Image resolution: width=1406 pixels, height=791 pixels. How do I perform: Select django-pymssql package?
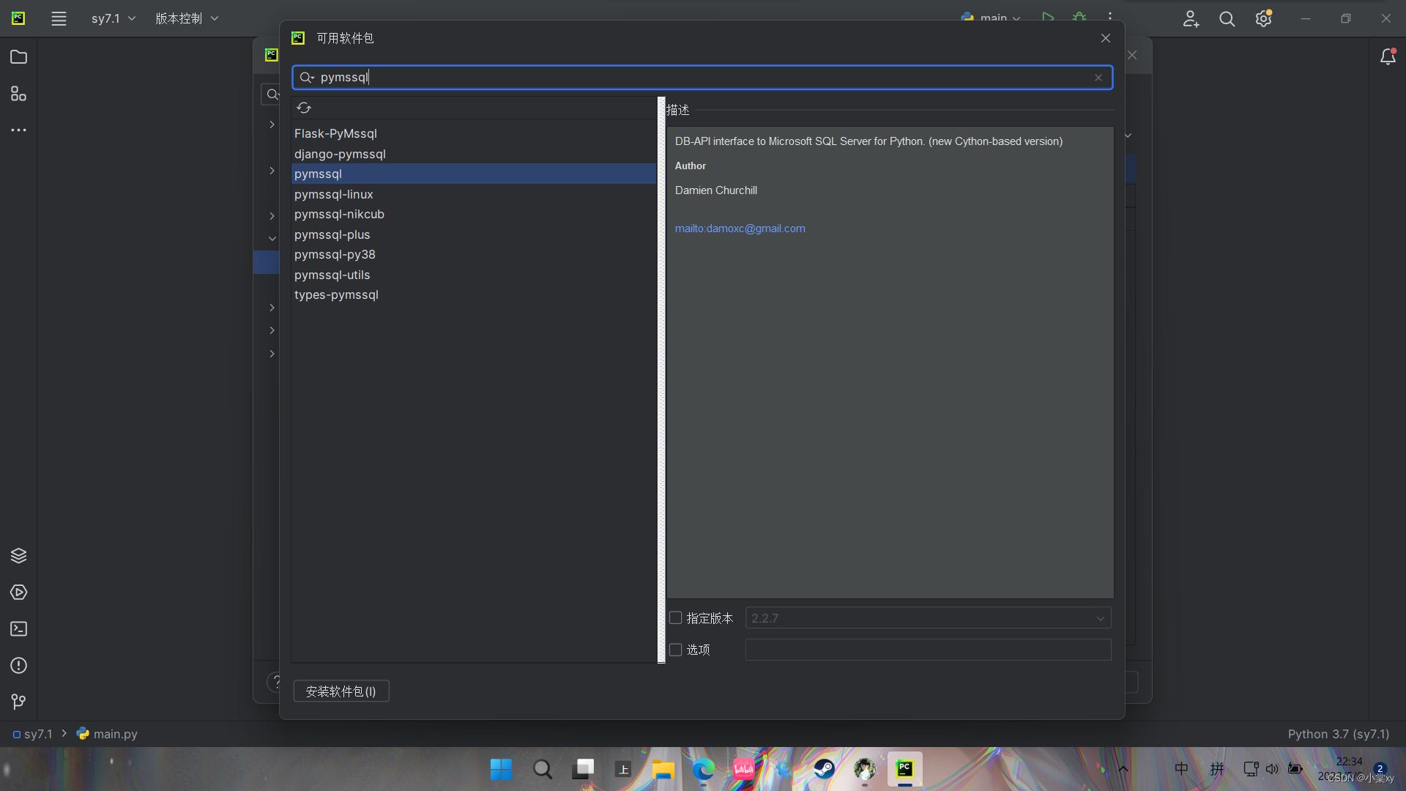(x=474, y=154)
